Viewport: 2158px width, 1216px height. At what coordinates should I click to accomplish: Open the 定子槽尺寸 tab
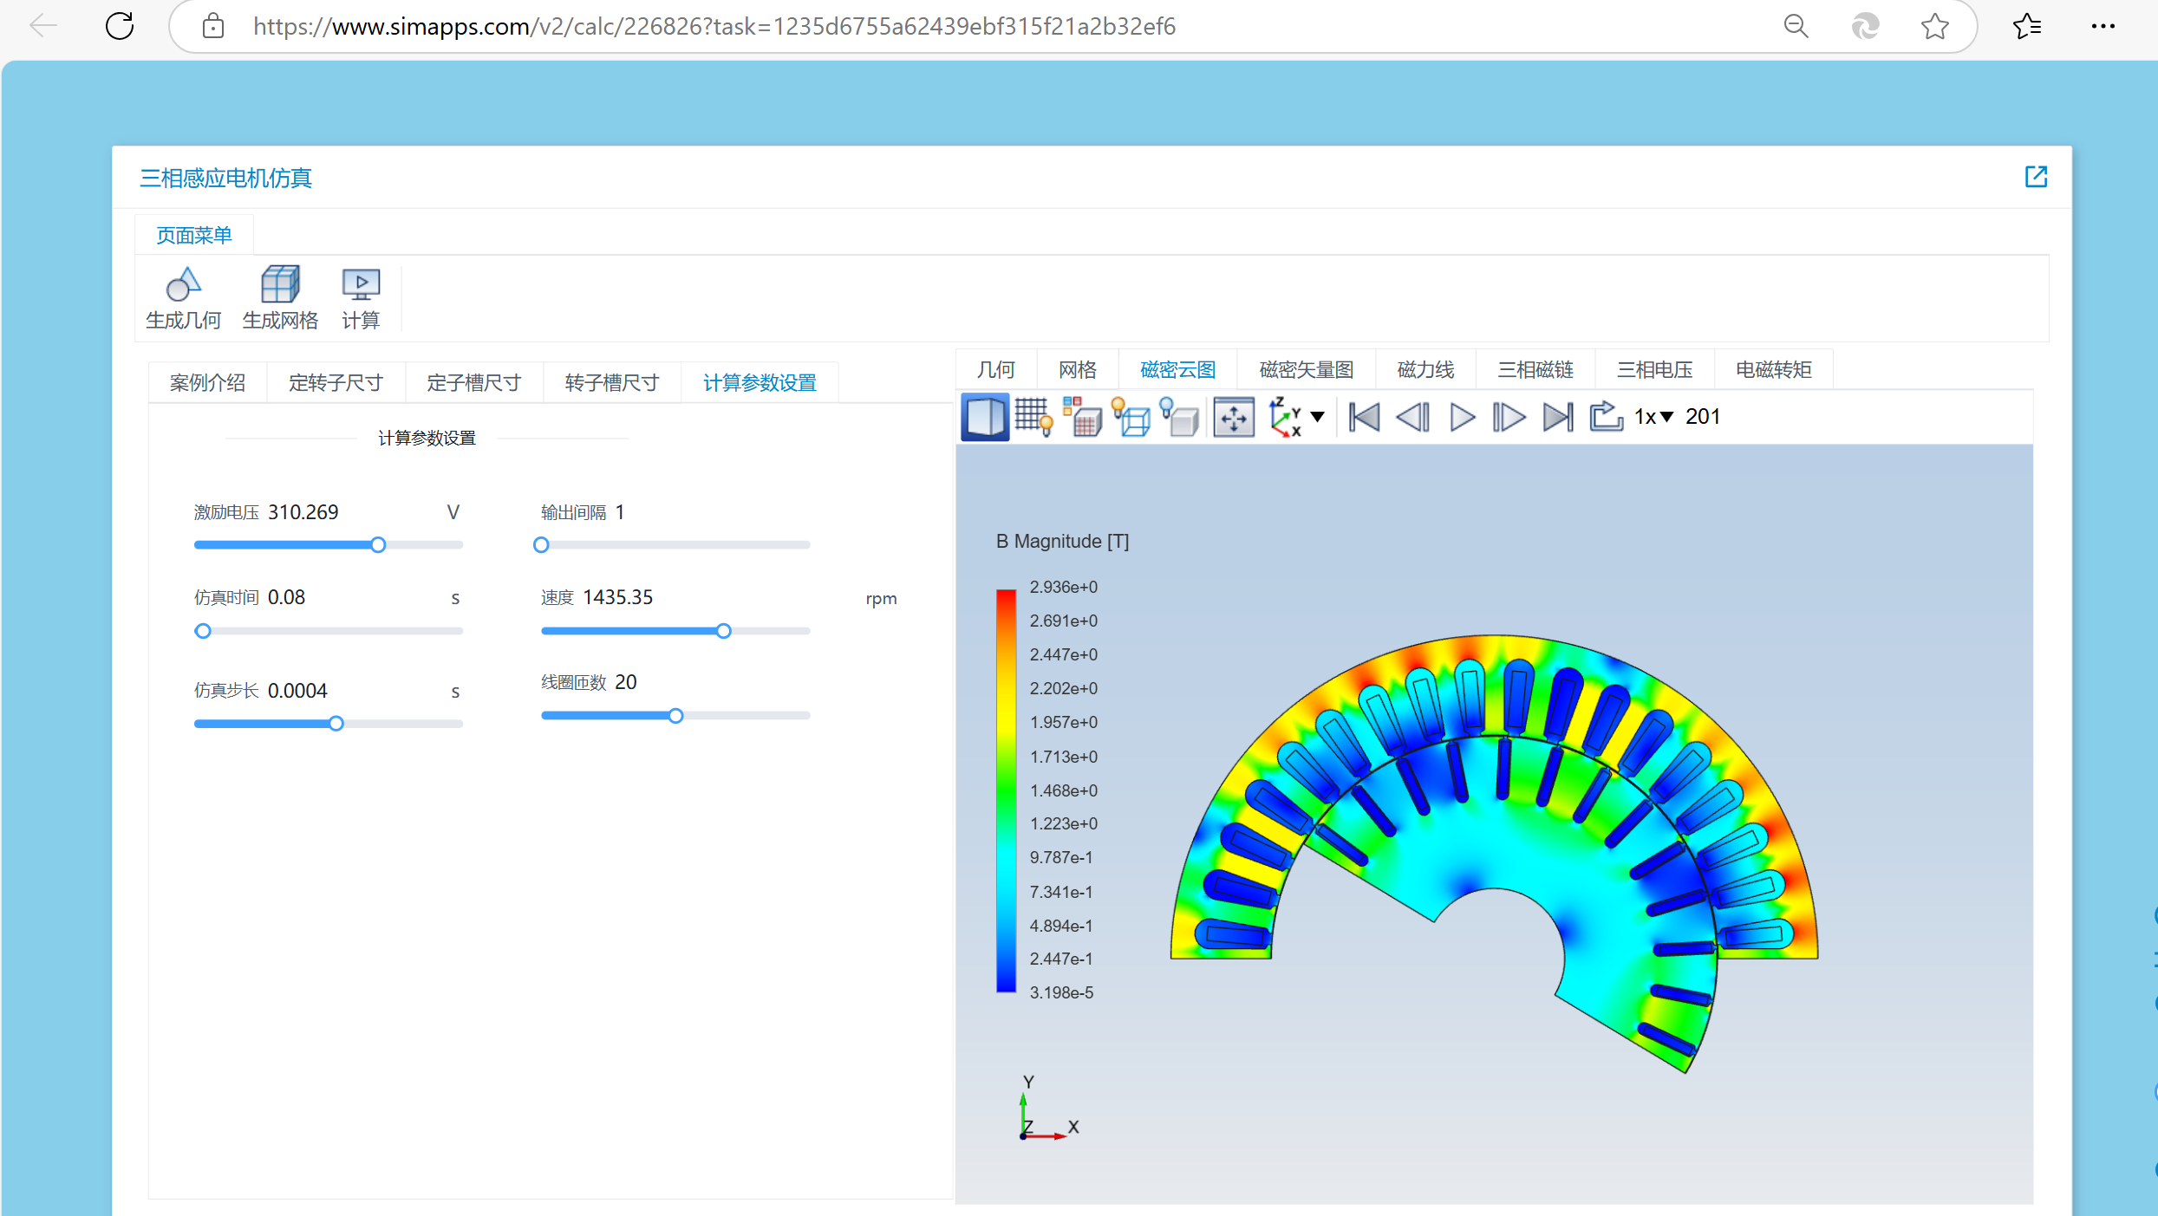[x=474, y=383]
